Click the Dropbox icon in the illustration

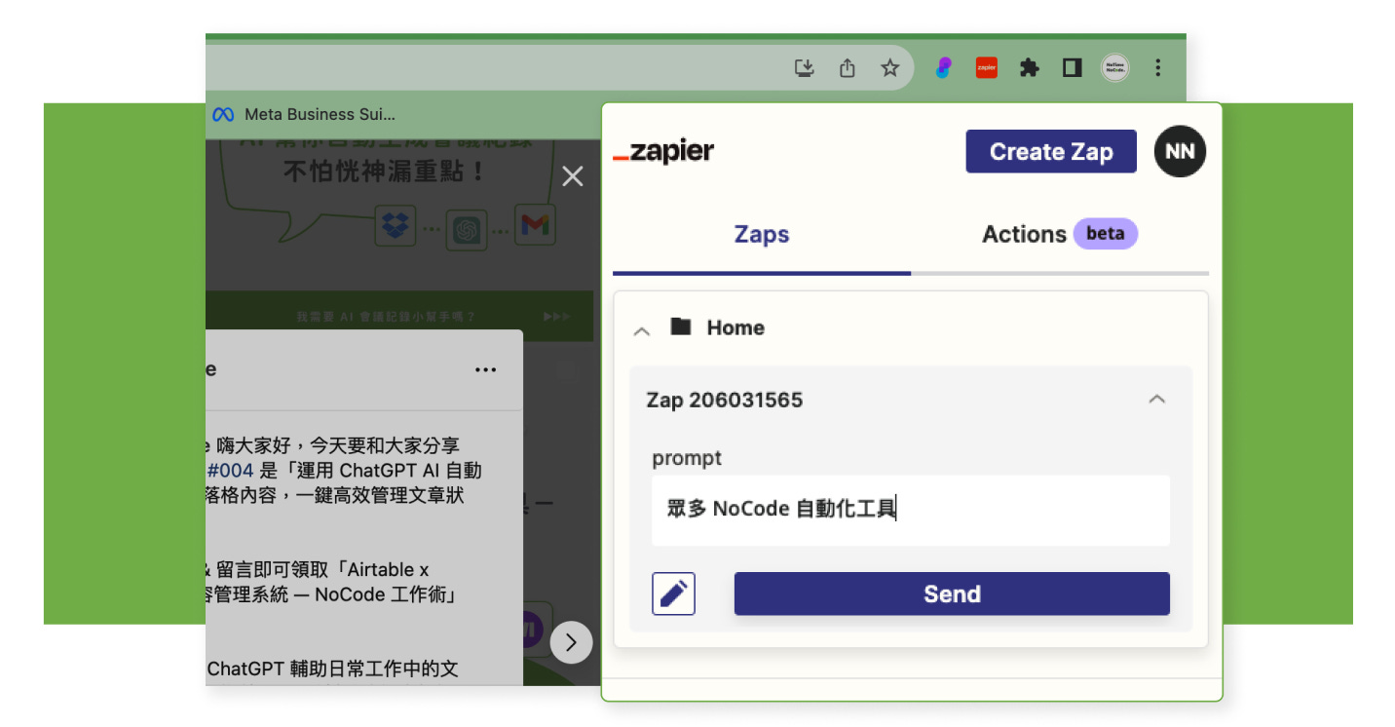pyautogui.click(x=395, y=226)
